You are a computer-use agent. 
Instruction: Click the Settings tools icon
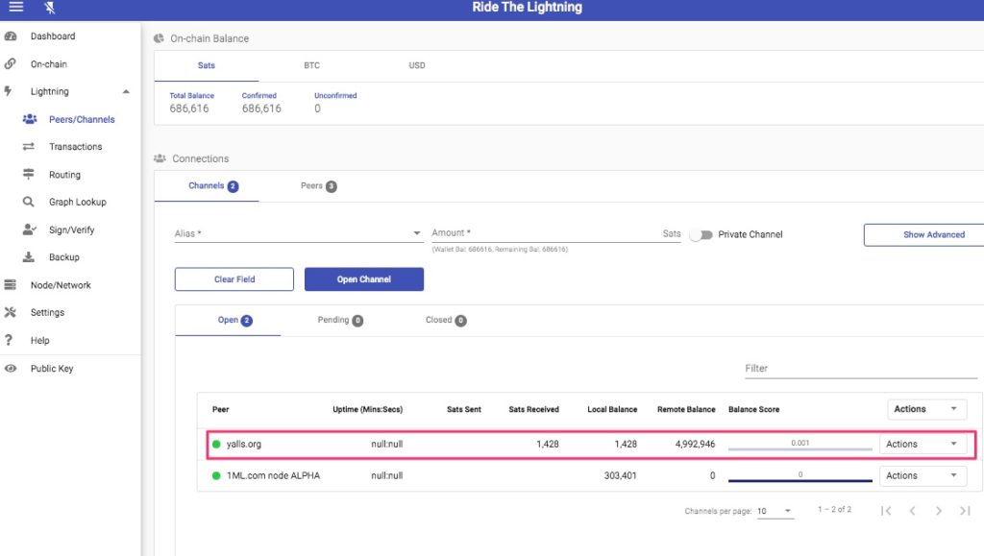pyautogui.click(x=10, y=312)
